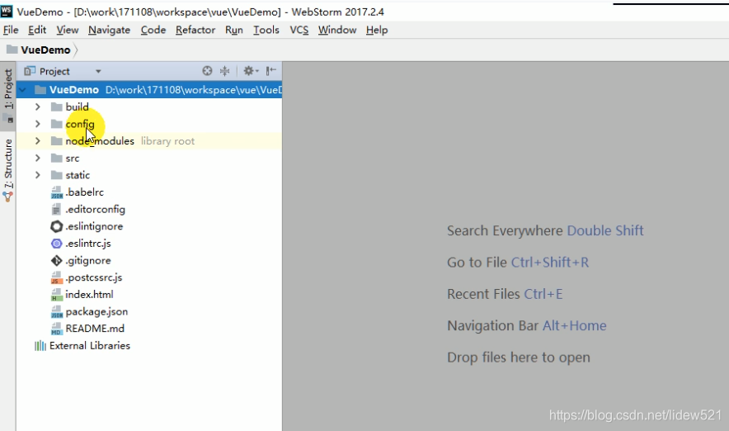
Task: Open the Help menu
Action: 377,30
